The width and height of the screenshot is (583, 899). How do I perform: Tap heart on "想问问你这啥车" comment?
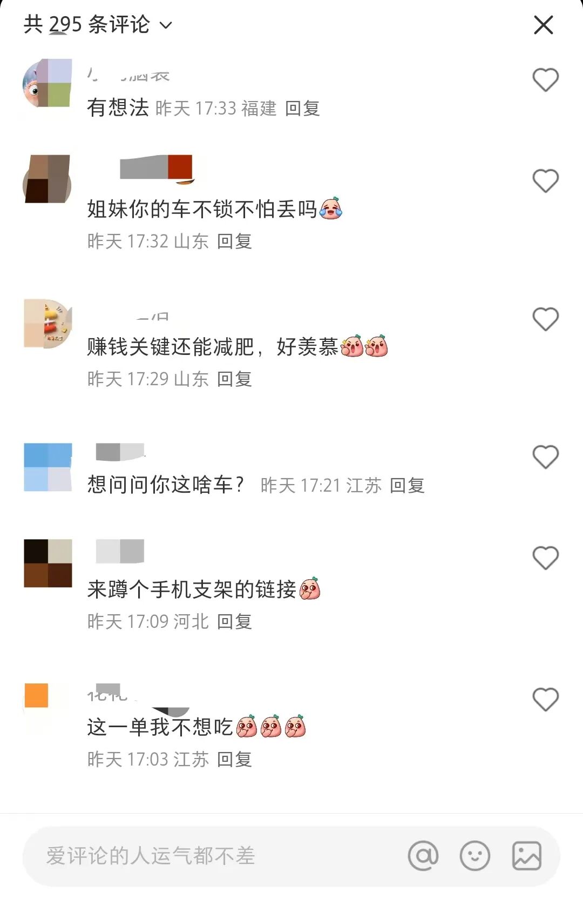tap(545, 457)
